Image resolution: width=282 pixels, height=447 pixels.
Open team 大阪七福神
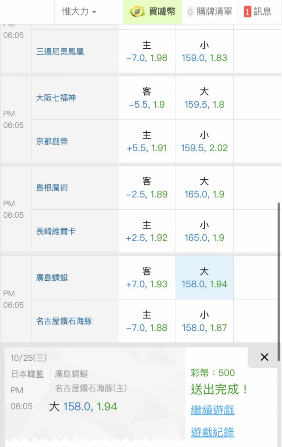[56, 98]
